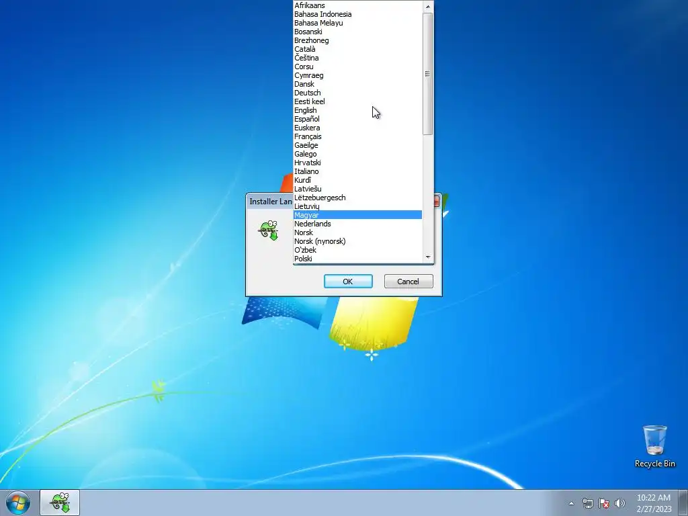
Task: Select Bosanski as installer language
Action: [357, 32]
